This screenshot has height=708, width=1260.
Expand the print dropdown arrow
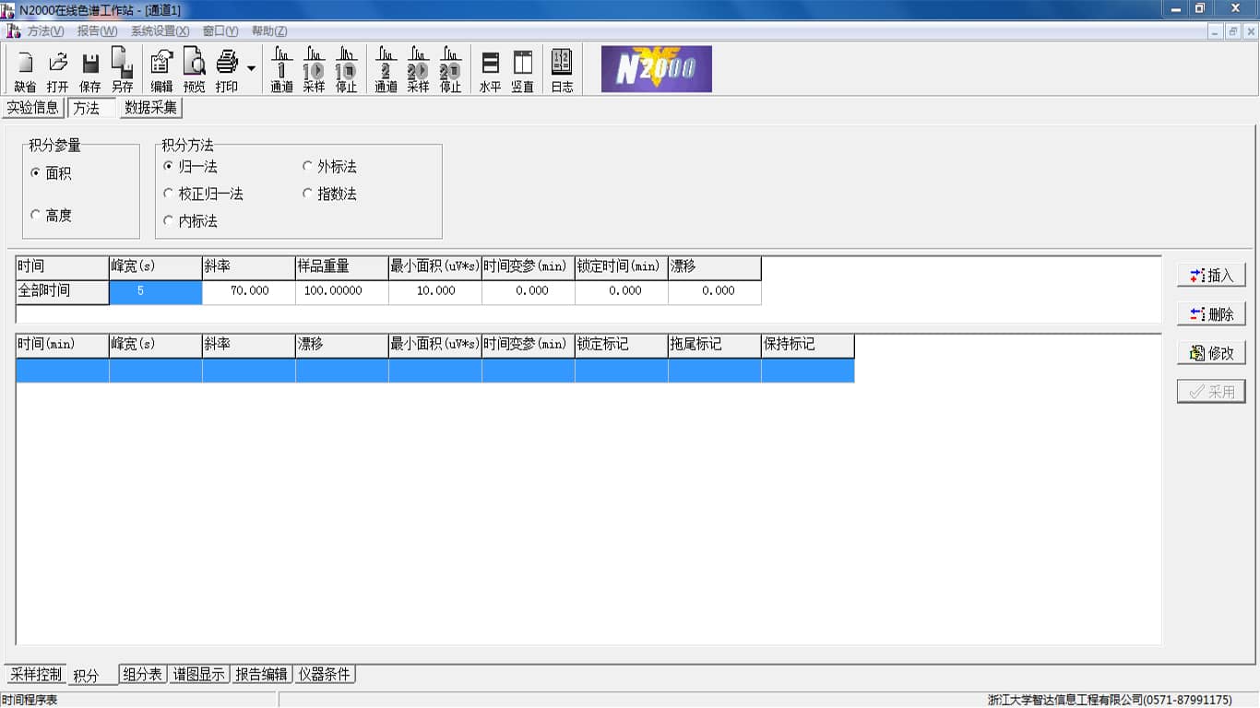click(251, 68)
